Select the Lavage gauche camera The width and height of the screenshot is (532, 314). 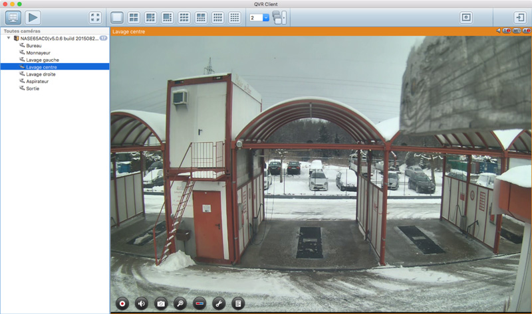pos(43,60)
